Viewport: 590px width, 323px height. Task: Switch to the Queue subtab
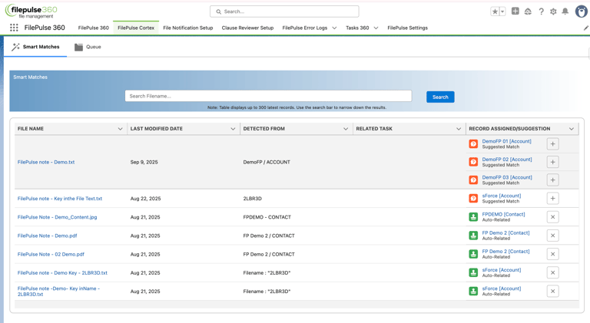pyautogui.click(x=88, y=47)
